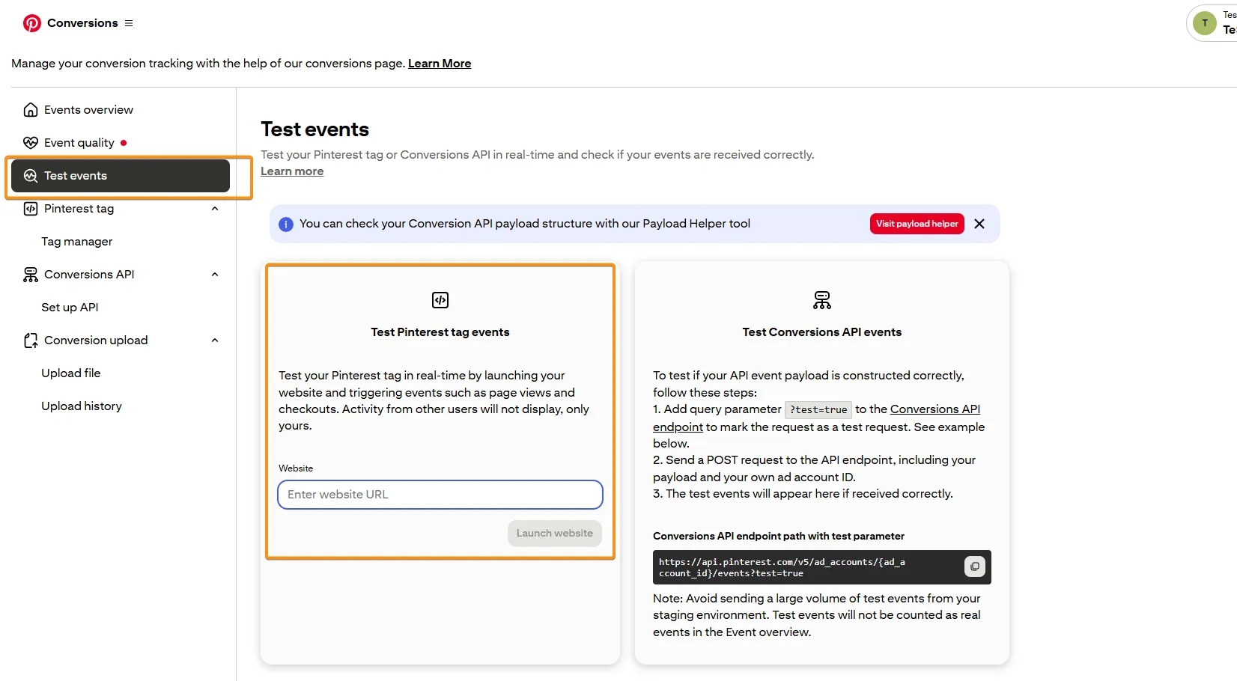The height and width of the screenshot is (681, 1237).
Task: Click the Launch website button
Action: (x=555, y=534)
